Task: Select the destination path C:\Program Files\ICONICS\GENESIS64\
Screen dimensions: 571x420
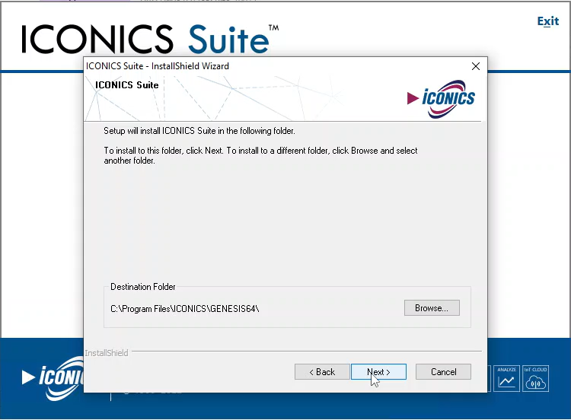Action: point(185,309)
